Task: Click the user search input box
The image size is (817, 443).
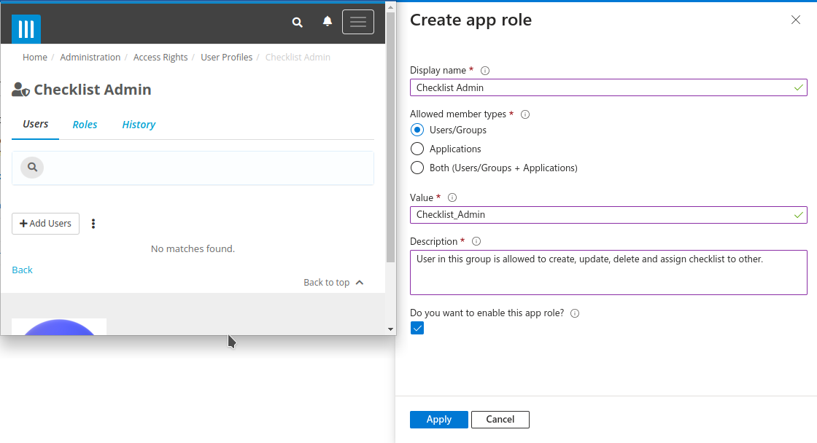Action: tap(193, 168)
